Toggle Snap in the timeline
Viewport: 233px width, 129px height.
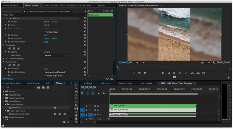pos(88,93)
